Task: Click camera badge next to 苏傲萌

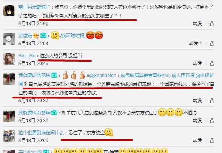Action: [x=43, y=36]
